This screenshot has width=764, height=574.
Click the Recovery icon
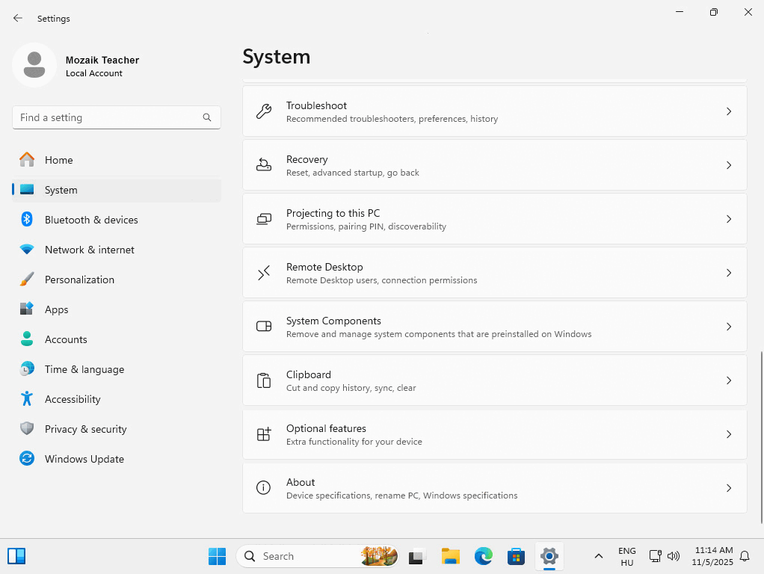[264, 165]
